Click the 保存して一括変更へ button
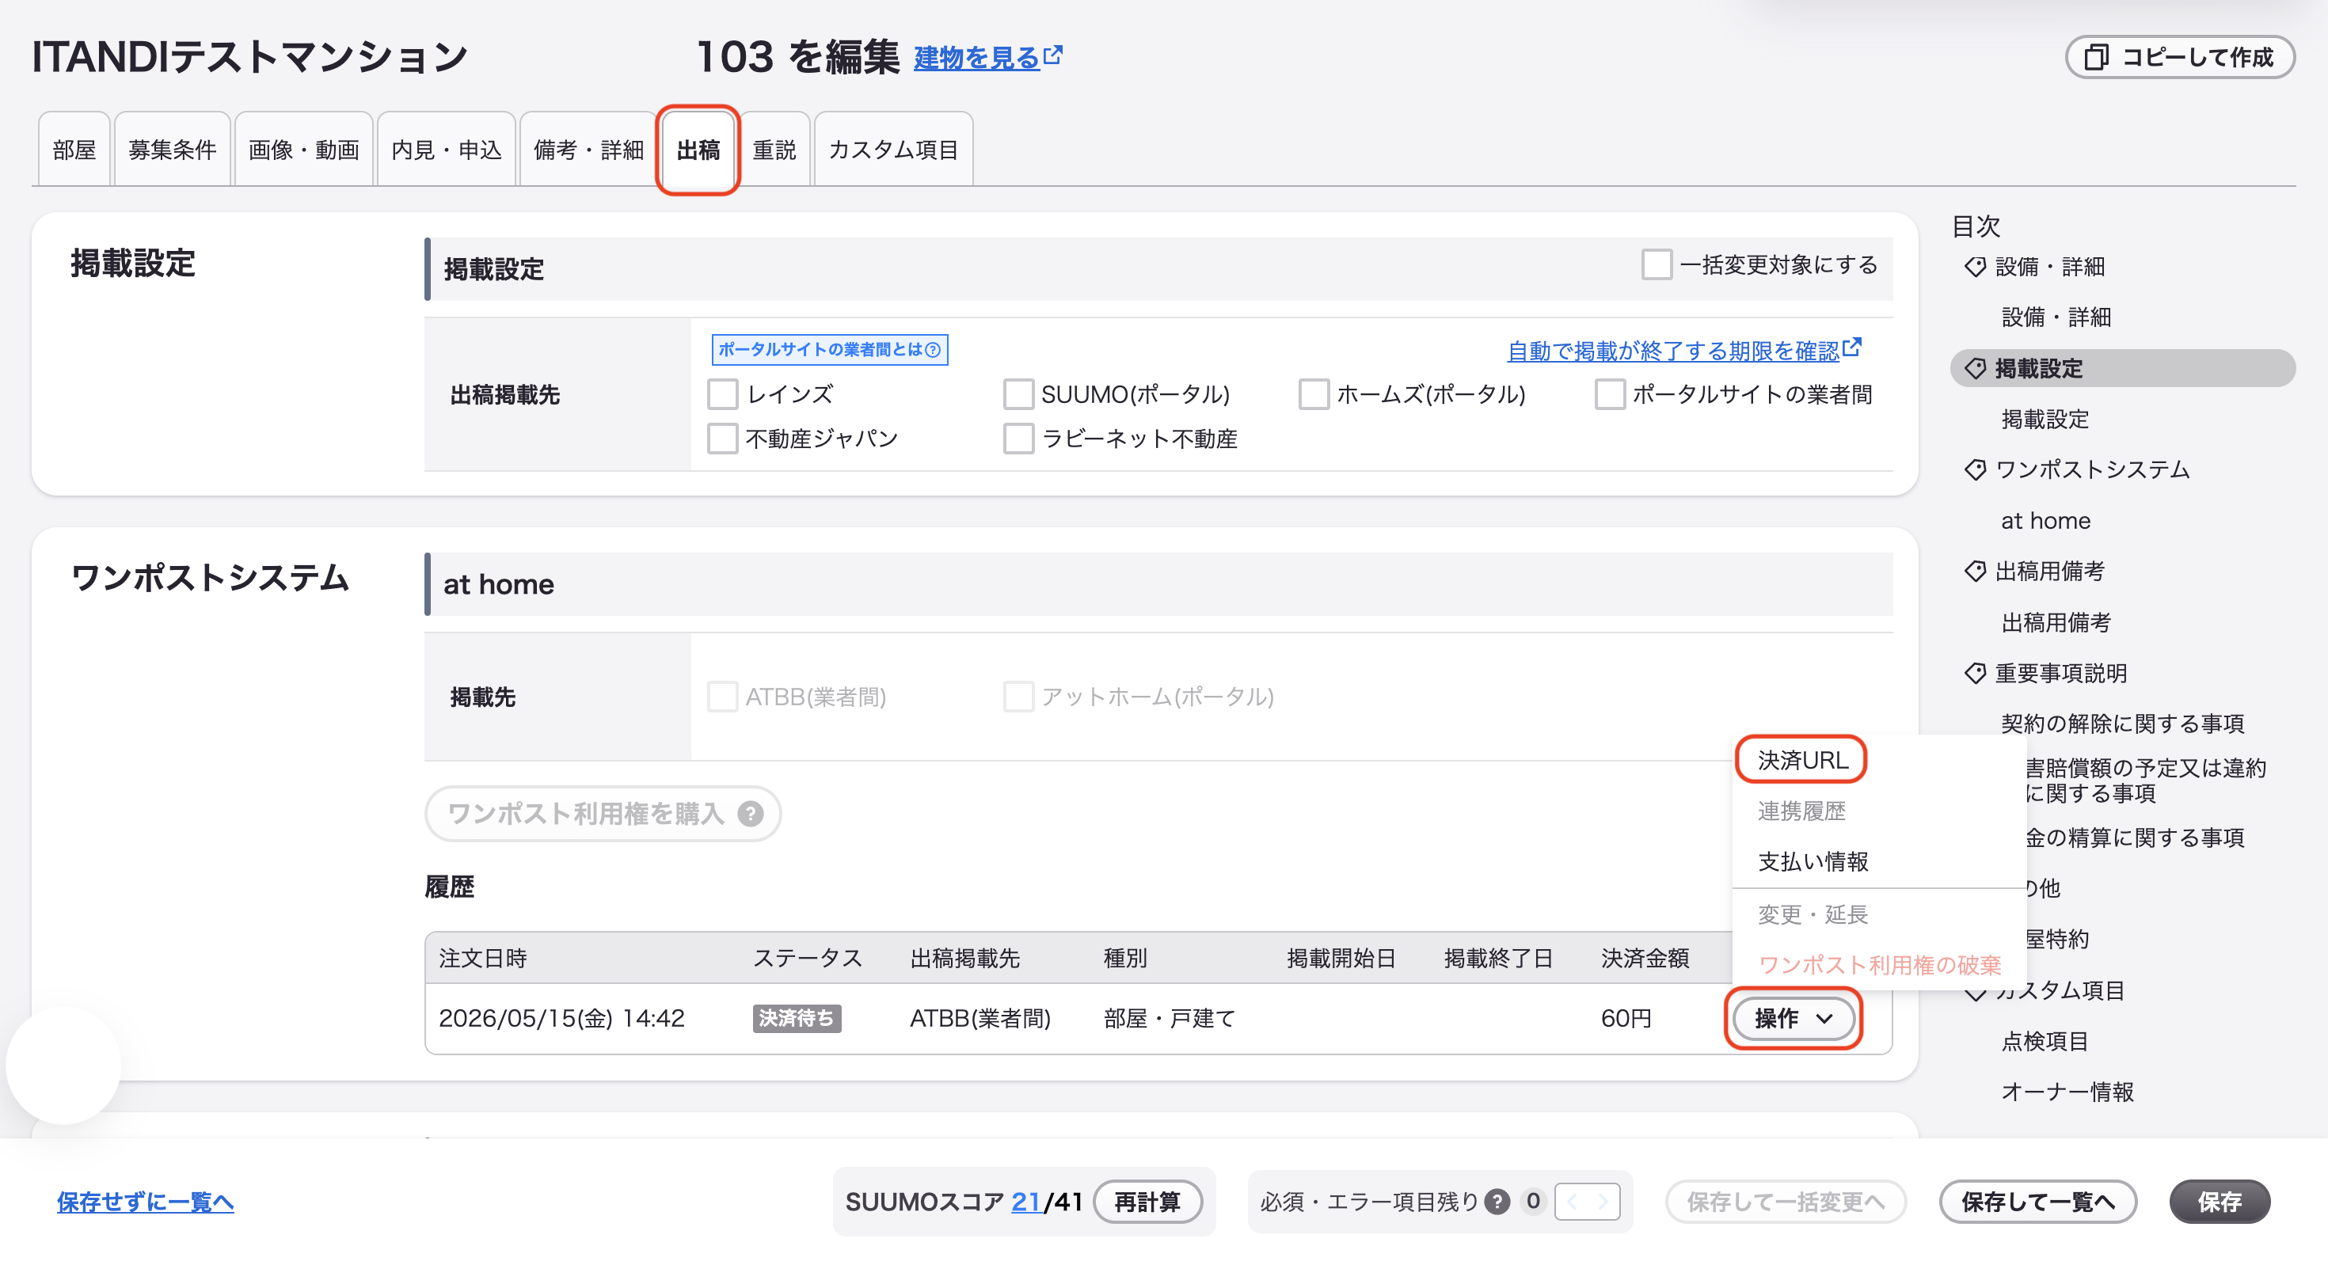The width and height of the screenshot is (2328, 1265). (x=1785, y=1202)
